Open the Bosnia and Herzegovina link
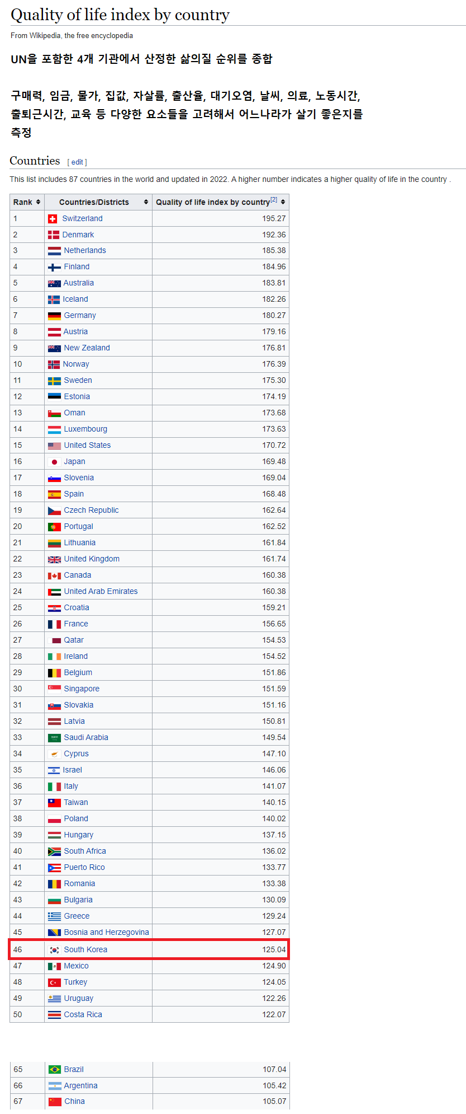The image size is (466, 1114). (x=106, y=933)
